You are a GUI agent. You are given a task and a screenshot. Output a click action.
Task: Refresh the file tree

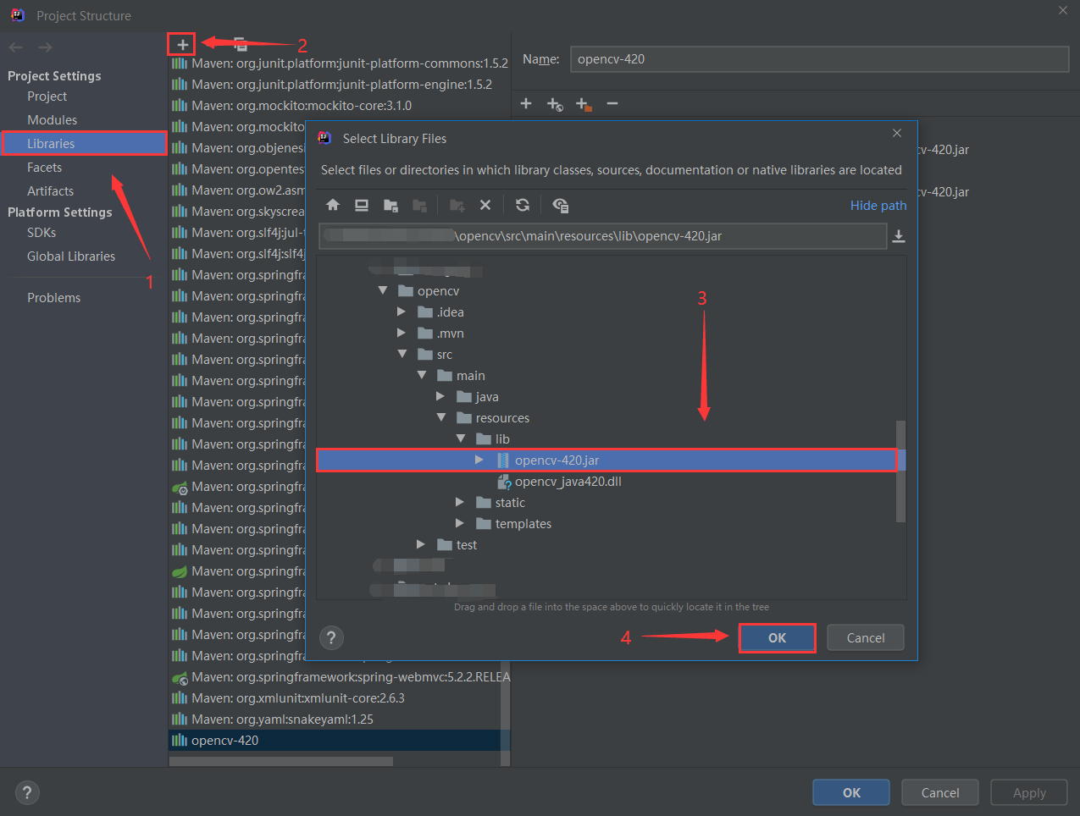pyautogui.click(x=523, y=205)
